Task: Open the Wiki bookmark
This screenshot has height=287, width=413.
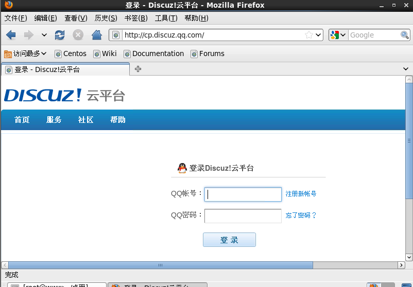Action: 105,53
